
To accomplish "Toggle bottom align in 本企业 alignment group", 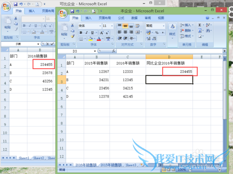I will pos(131,26).
